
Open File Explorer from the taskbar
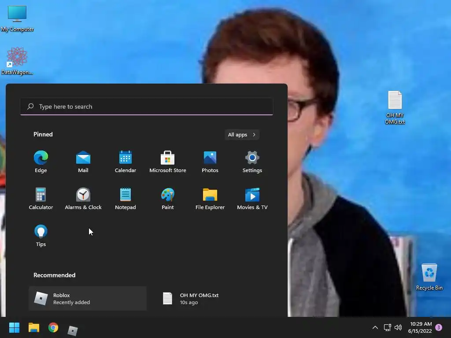(x=33, y=327)
